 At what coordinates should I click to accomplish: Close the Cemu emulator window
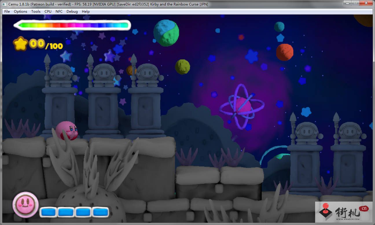pyautogui.click(x=366, y=3)
